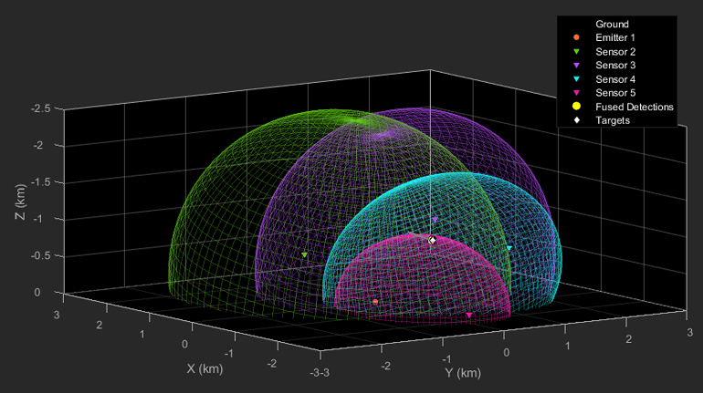Screen dimensions: 703x393
Task: Click the fused detection target marker in plot
Action: [432, 240]
